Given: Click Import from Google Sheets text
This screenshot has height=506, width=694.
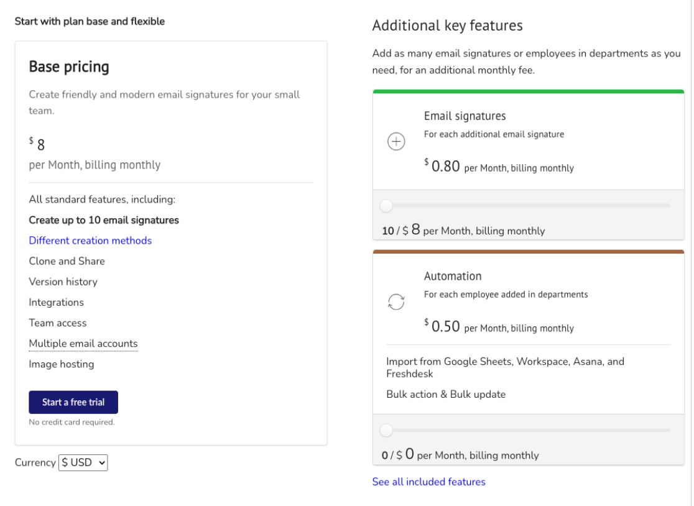Looking at the screenshot, I should point(506,367).
